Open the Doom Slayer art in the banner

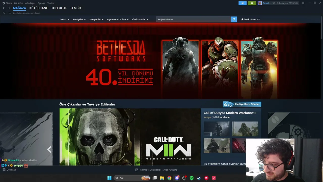[220, 68]
